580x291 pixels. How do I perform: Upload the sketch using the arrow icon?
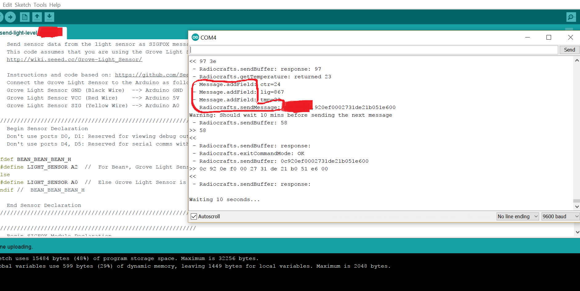[x=10, y=17]
